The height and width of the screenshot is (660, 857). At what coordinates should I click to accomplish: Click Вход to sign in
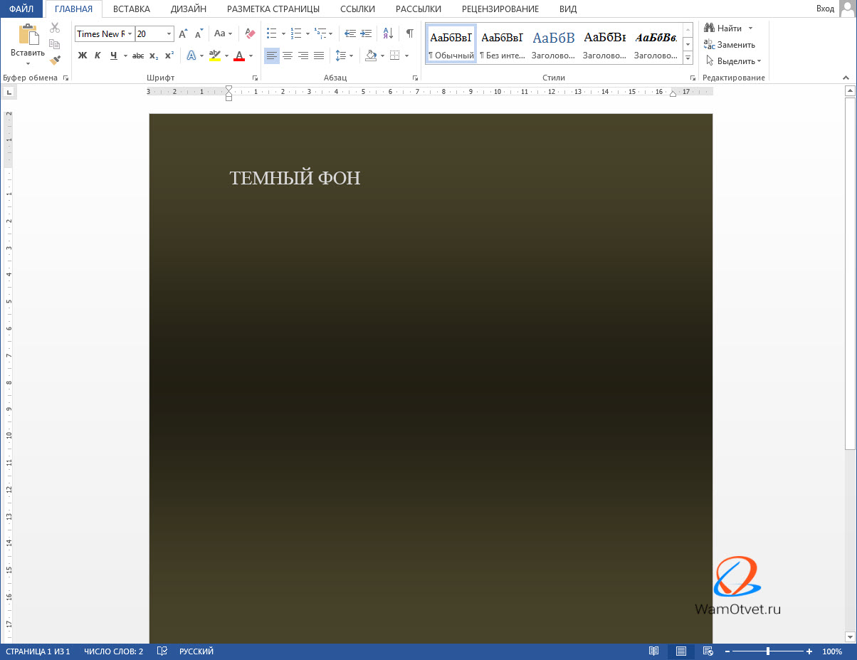826,9
